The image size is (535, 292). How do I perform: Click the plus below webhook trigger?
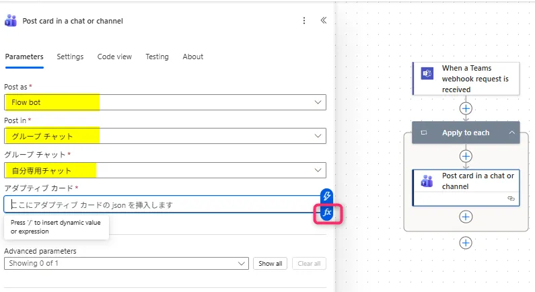(x=466, y=108)
